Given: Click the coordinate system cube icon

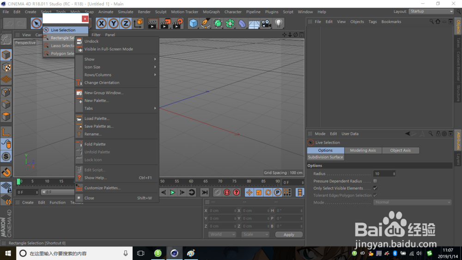Looking at the screenshot, I should [x=138, y=23].
